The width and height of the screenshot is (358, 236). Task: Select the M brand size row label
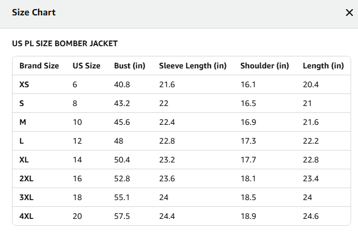(23, 122)
